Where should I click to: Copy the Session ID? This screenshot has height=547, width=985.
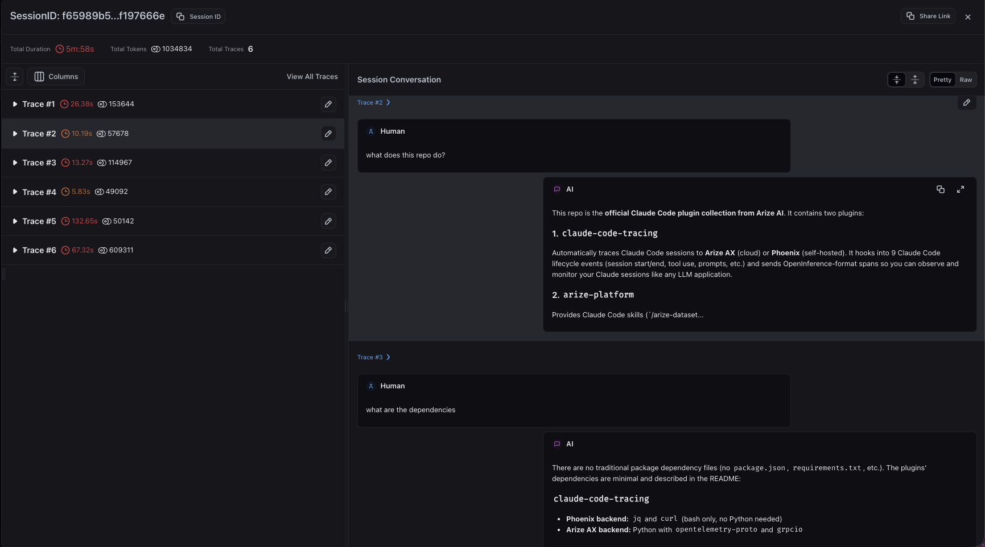tap(198, 16)
